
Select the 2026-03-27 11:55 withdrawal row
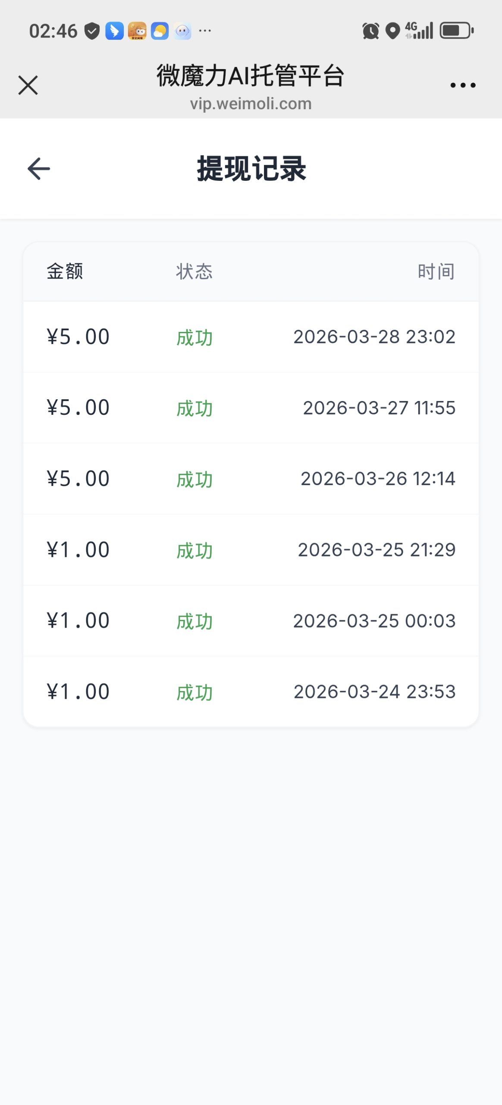coord(251,408)
